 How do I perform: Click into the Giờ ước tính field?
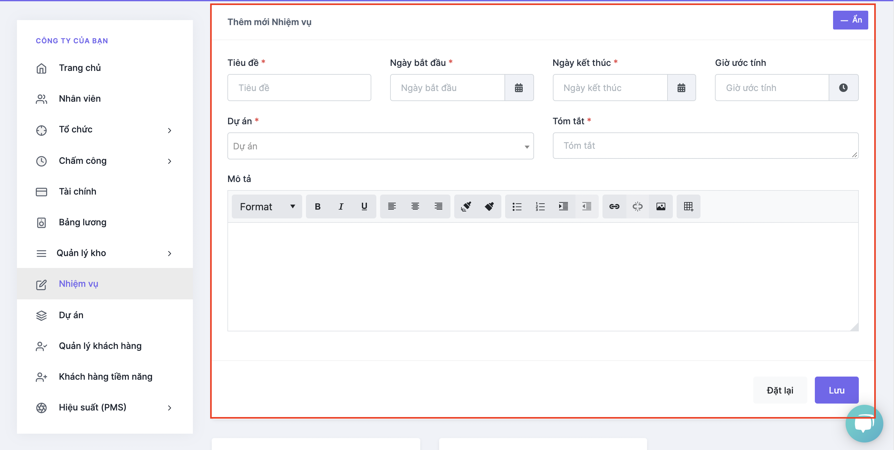coord(772,88)
